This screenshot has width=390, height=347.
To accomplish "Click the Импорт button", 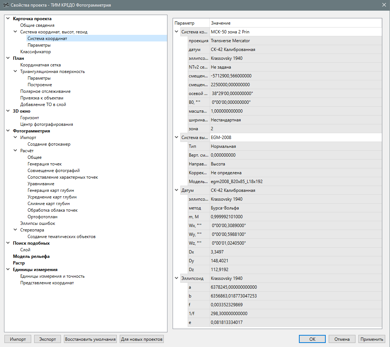I will pos(18,339).
